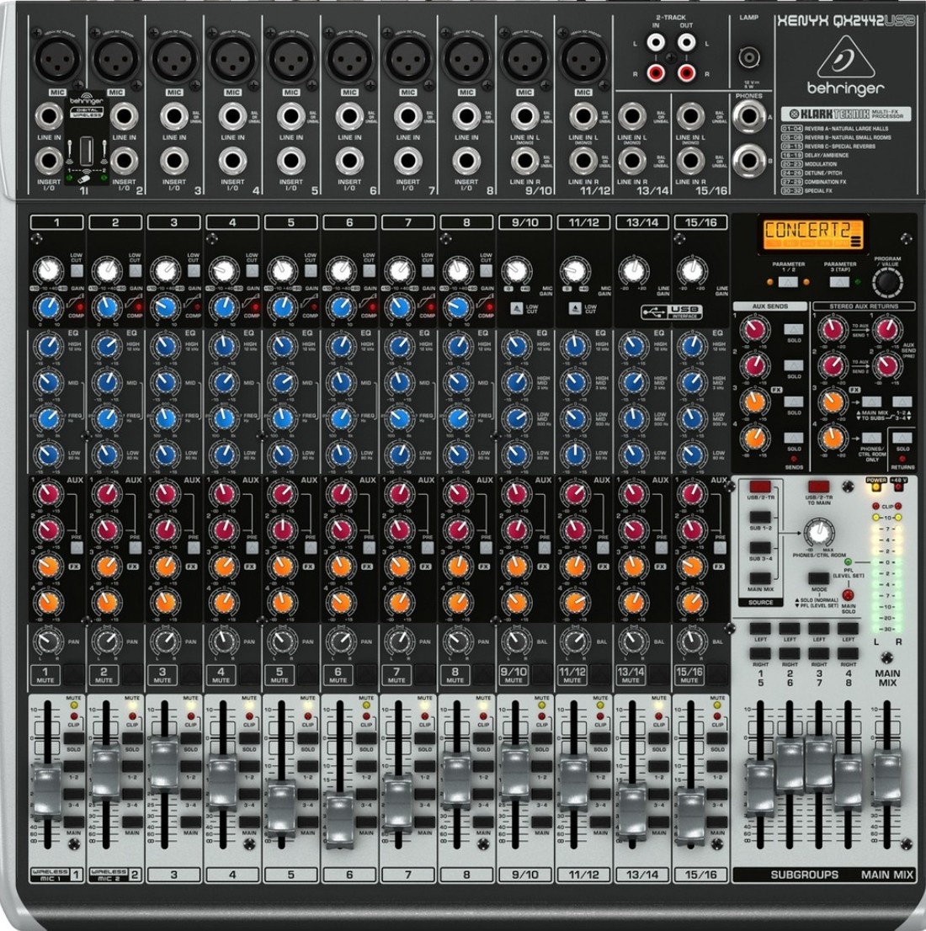Adjust AUX SENDS master knob 4
The width and height of the screenshot is (926, 931).
click(x=755, y=439)
